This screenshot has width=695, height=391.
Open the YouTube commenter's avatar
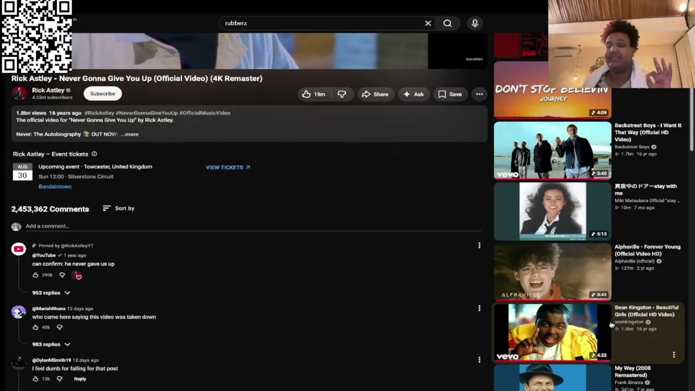click(x=18, y=249)
